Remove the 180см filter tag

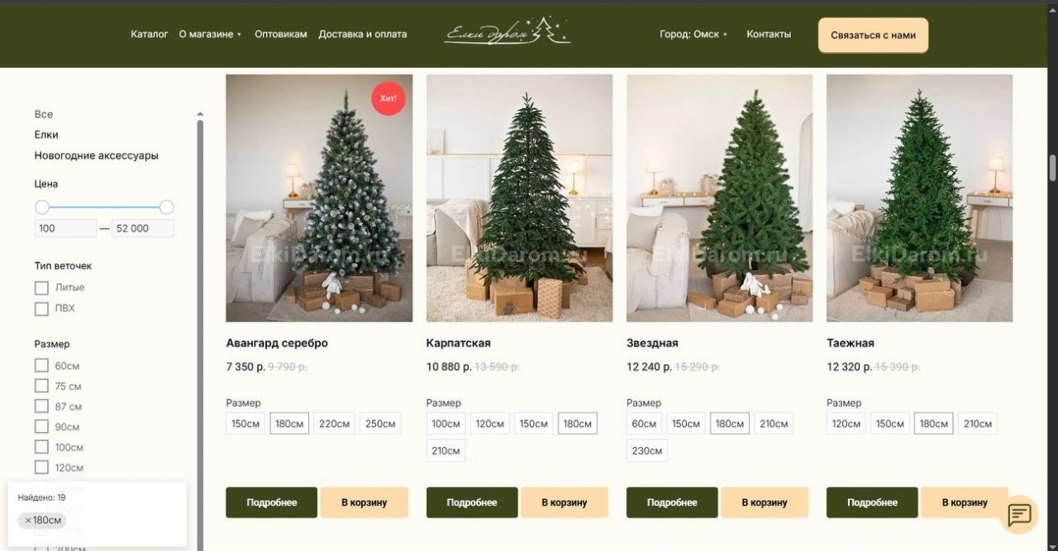pos(42,520)
